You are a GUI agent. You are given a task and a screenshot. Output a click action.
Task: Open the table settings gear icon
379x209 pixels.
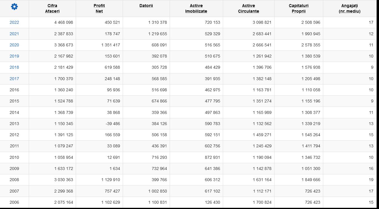pyautogui.click(x=14, y=6)
